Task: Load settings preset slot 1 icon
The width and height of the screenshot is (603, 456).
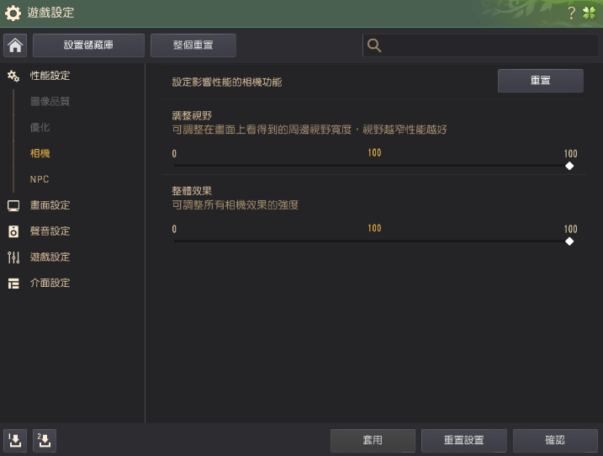Action: click(15, 440)
